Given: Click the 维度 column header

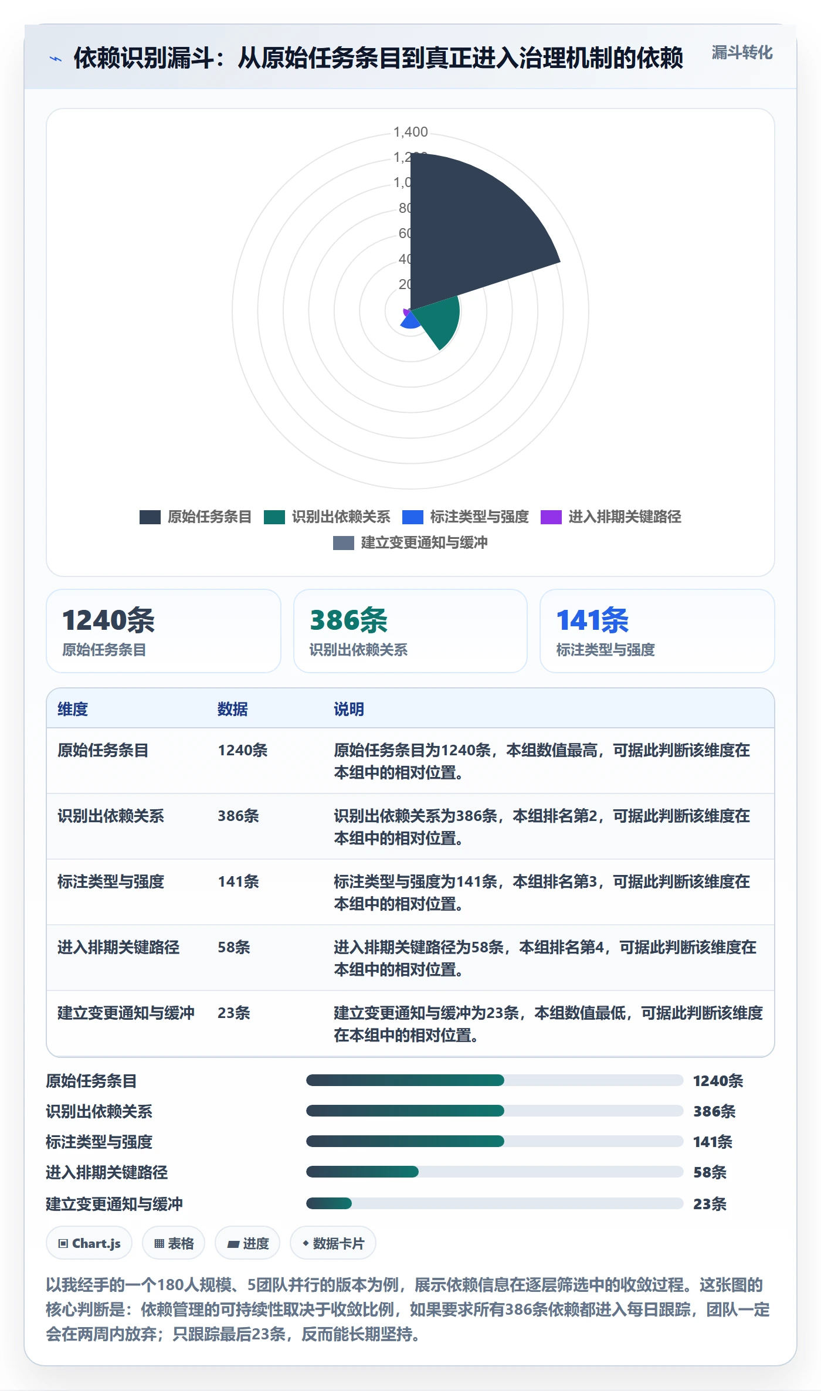Looking at the screenshot, I should [73, 709].
